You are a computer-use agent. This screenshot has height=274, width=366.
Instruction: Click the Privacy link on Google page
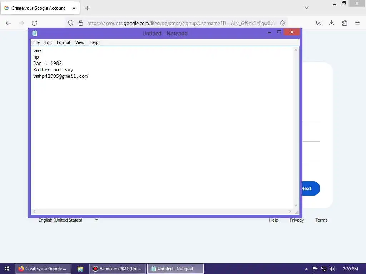pyautogui.click(x=297, y=220)
